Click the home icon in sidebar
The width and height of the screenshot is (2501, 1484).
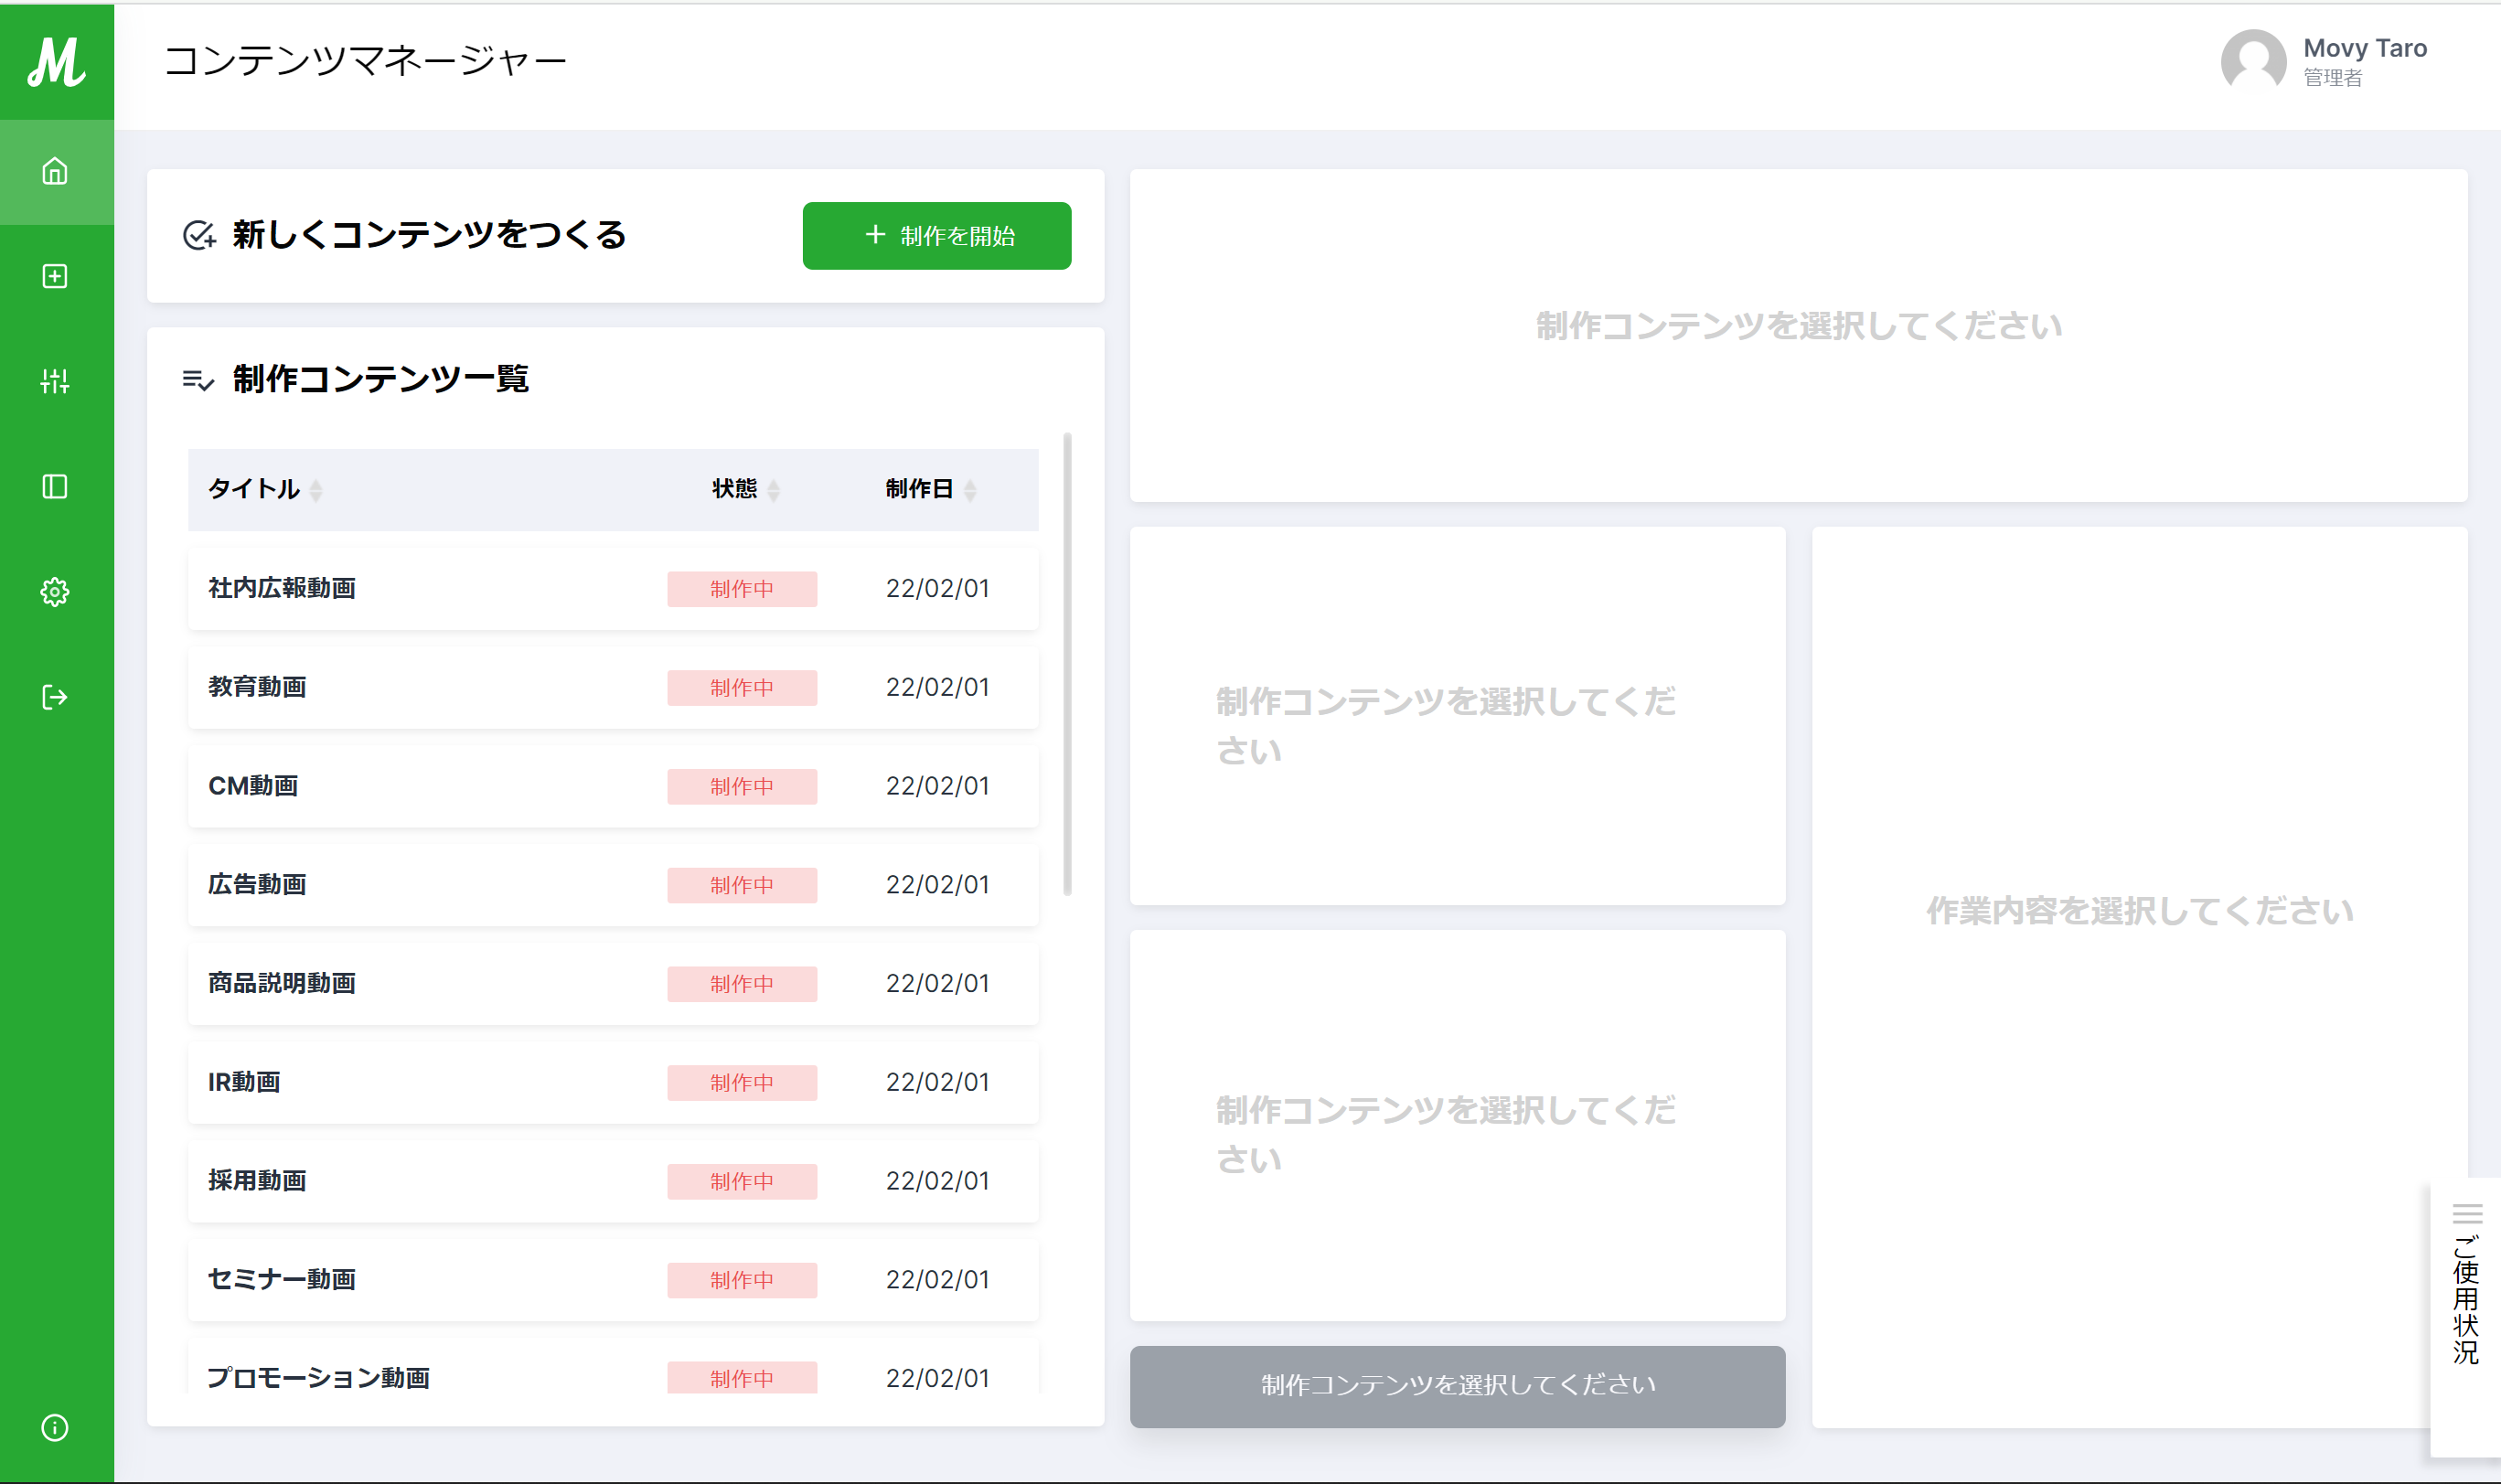pyautogui.click(x=55, y=172)
